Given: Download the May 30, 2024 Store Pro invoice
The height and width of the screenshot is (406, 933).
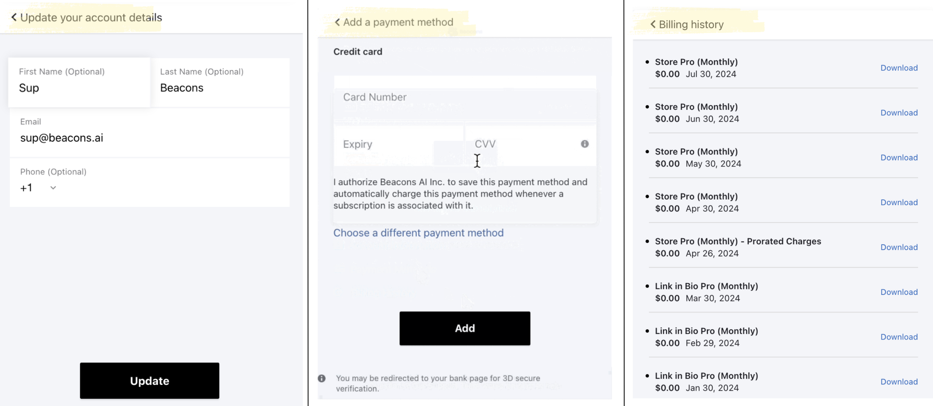Looking at the screenshot, I should 899,158.
